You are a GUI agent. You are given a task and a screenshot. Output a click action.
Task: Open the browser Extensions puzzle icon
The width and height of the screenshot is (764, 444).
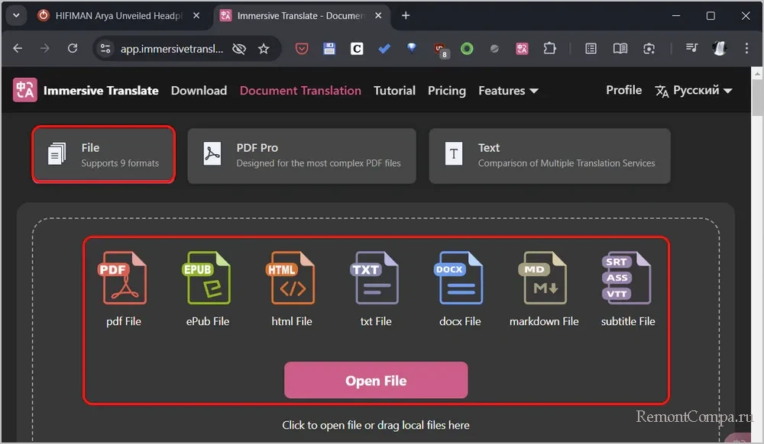click(x=550, y=49)
